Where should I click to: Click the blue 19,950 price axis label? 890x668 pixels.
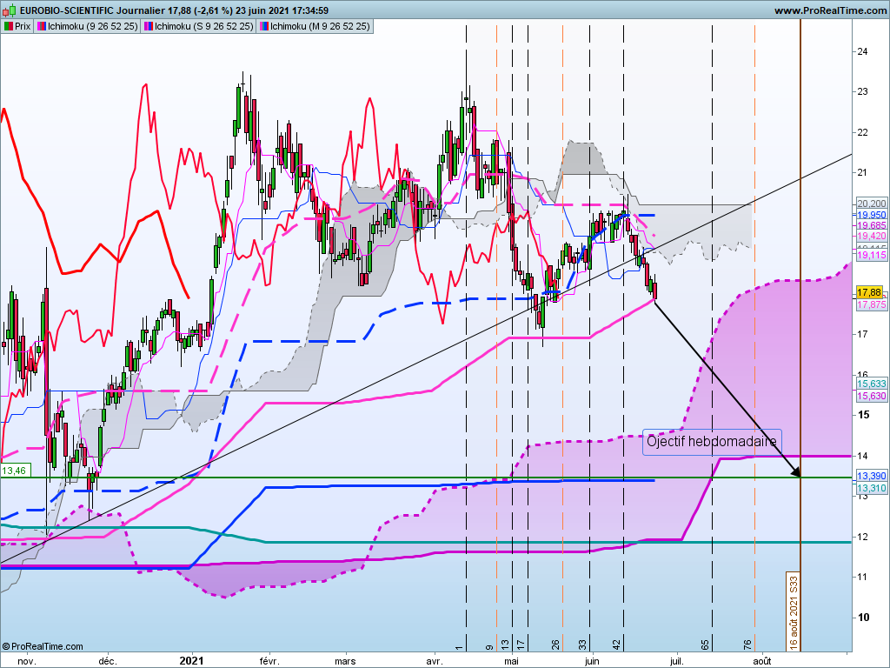871,215
